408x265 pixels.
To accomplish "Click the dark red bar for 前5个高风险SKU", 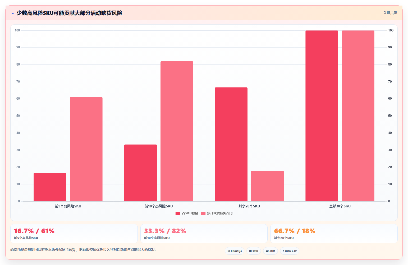I will point(50,187).
